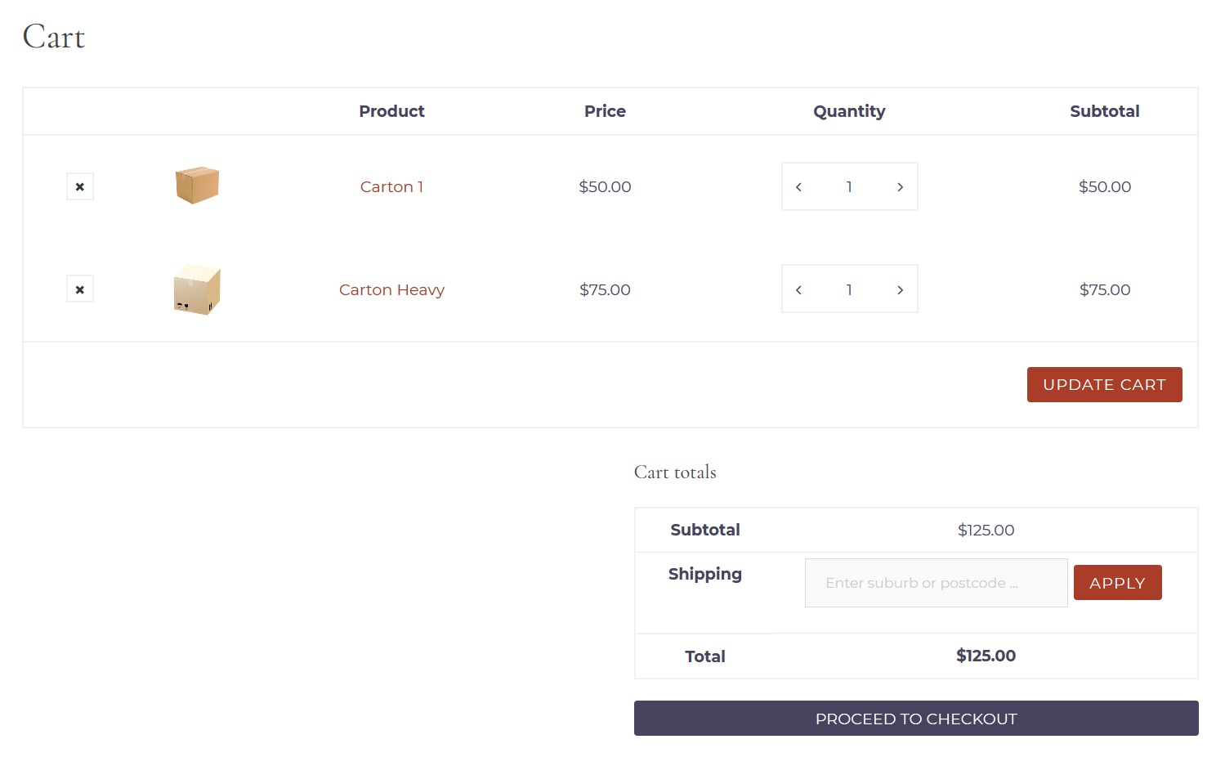Apply the shipping suburb or postcode
The height and width of the screenshot is (757, 1216).
tap(1117, 582)
